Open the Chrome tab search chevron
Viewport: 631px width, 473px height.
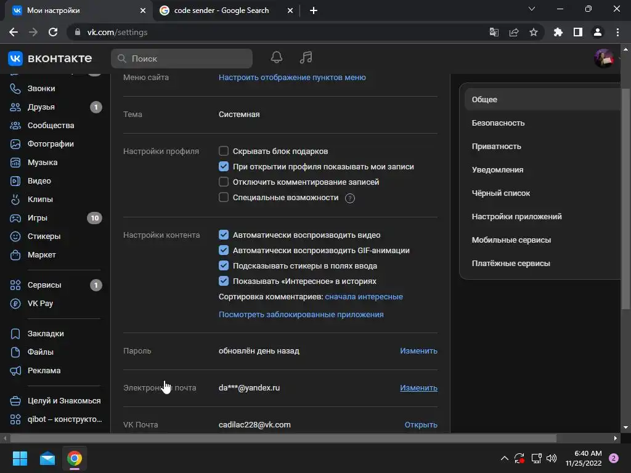(532, 9)
